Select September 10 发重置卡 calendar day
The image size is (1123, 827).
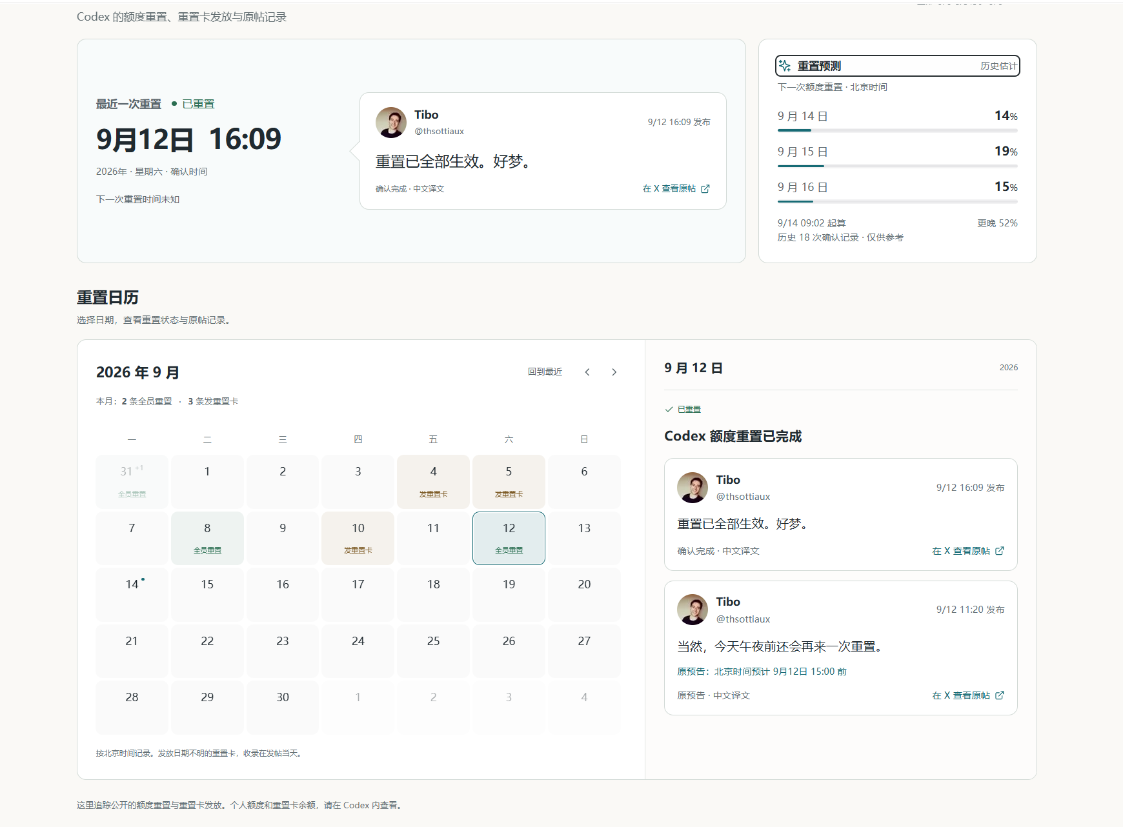coord(358,538)
